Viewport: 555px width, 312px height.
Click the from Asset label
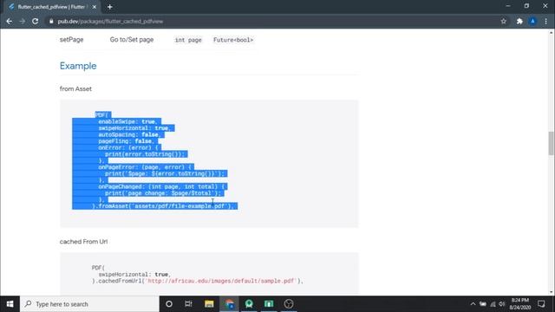pyautogui.click(x=75, y=88)
